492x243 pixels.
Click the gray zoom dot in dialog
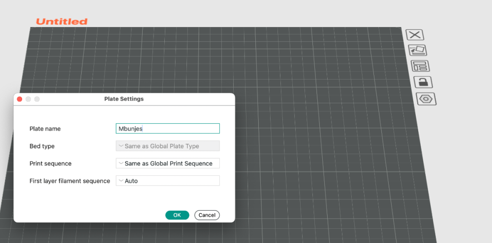(37, 99)
